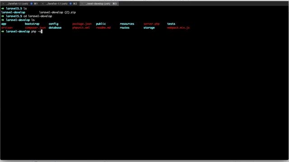Viewport: 289px width, 162px height.
Task: Click the 'app' directory in the listing
Action: pyautogui.click(x=4, y=24)
